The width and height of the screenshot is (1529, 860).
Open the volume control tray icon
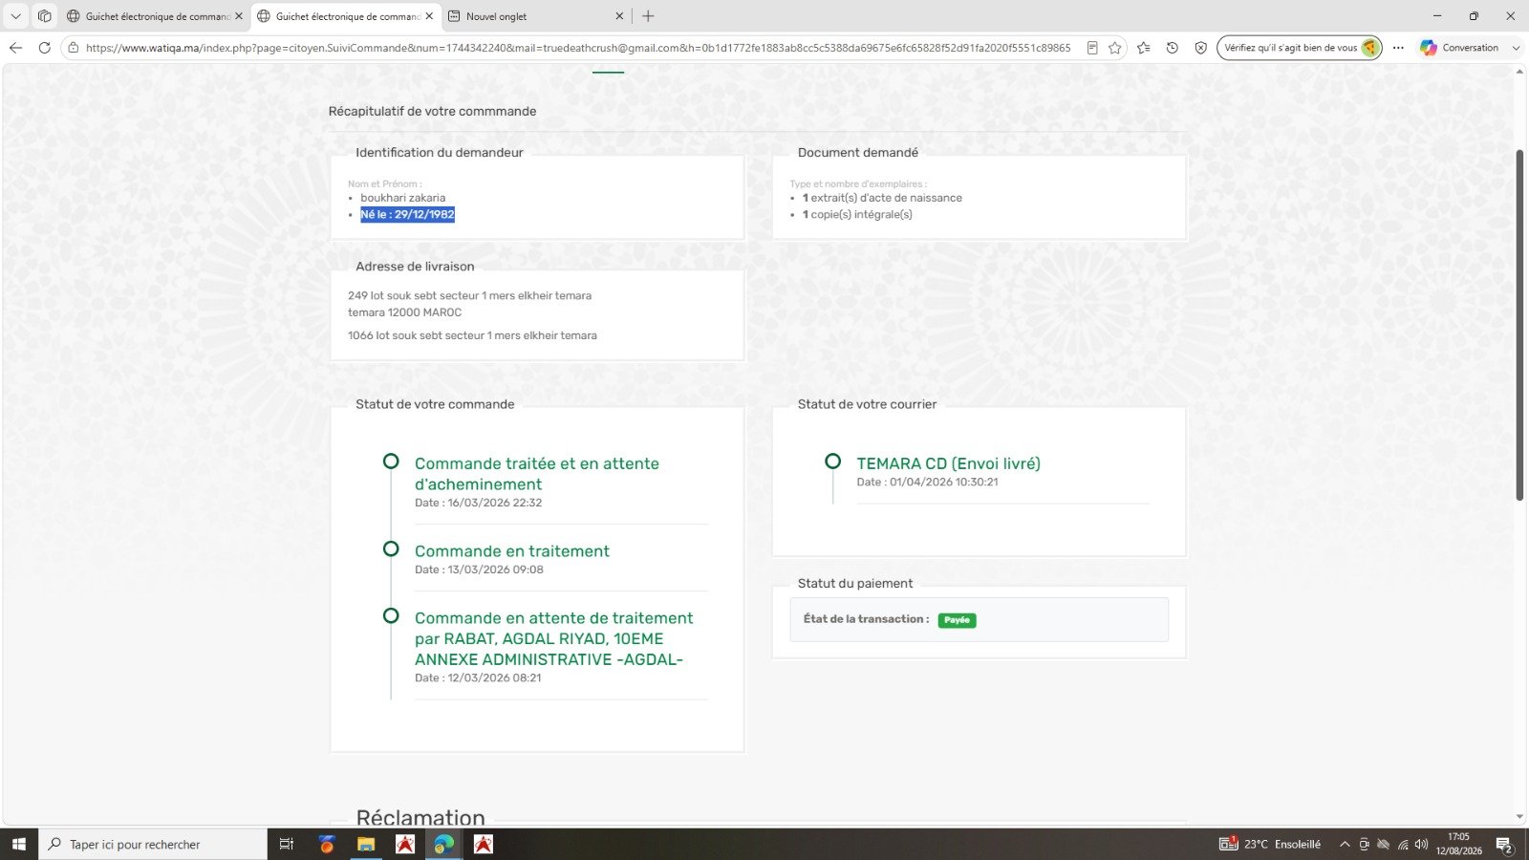(x=1422, y=844)
